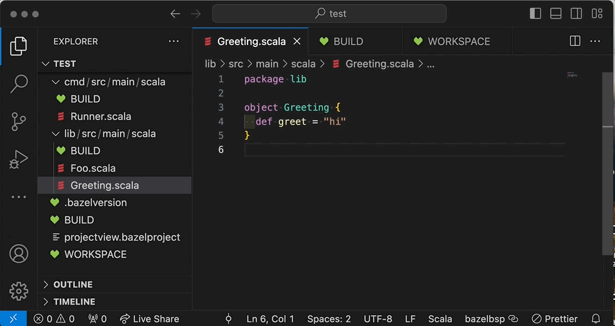
Task: Open the Search view in activity bar
Action: pyautogui.click(x=19, y=83)
